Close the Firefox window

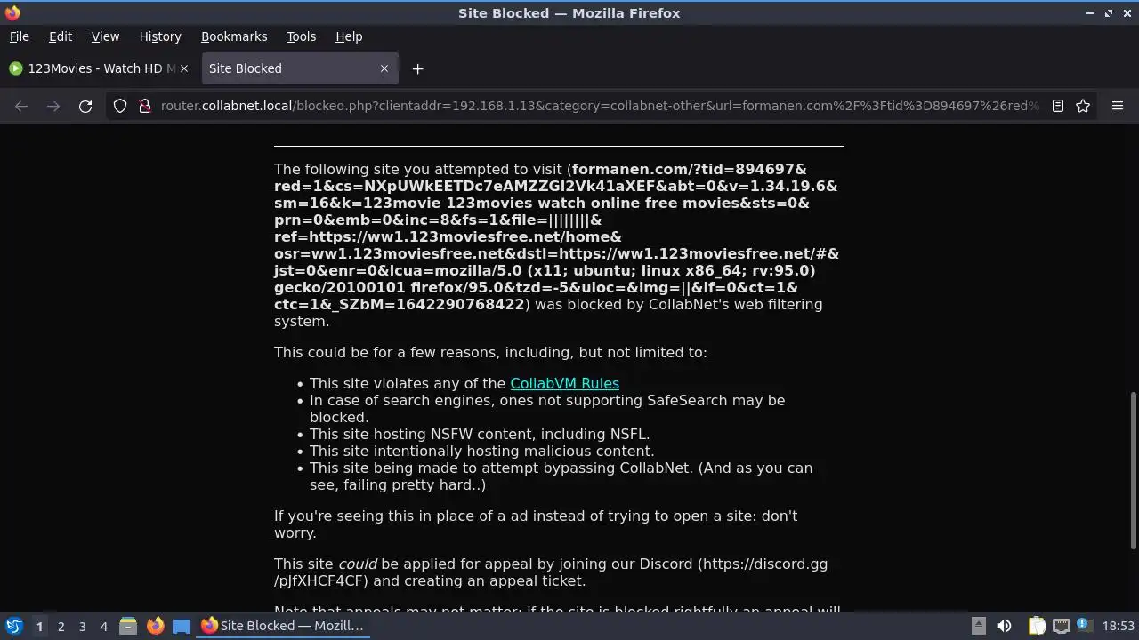[x=1127, y=12]
